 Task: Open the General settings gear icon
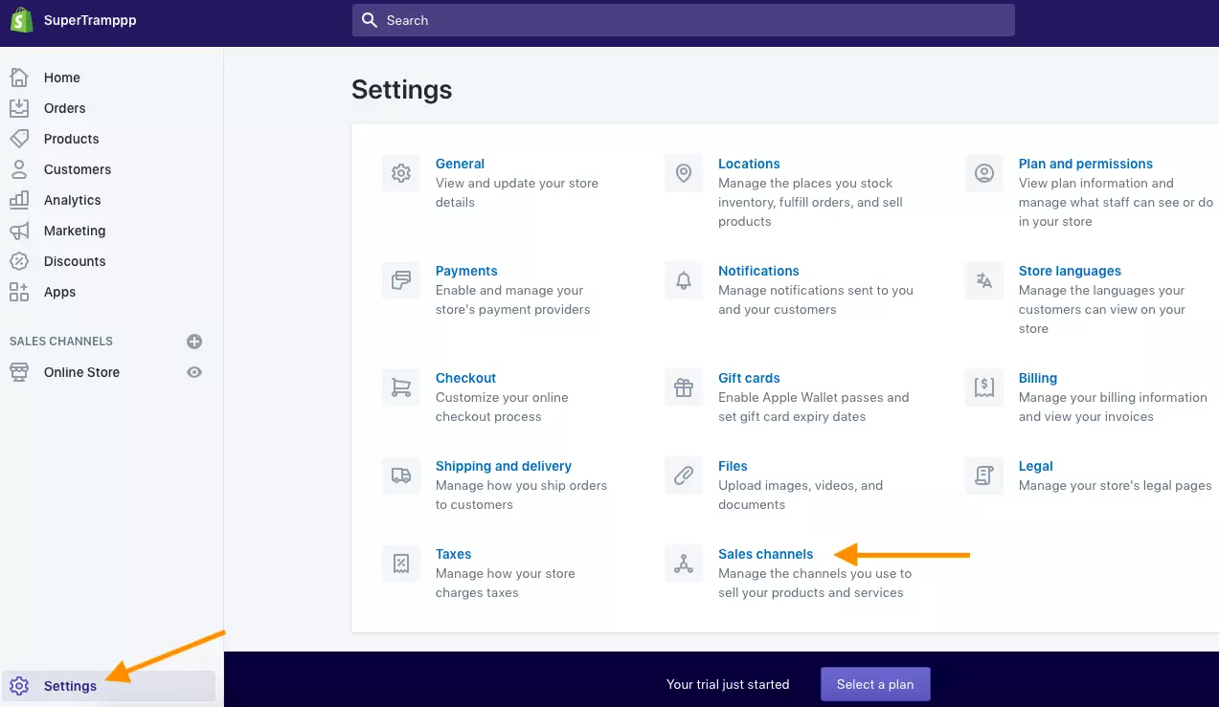(x=401, y=173)
